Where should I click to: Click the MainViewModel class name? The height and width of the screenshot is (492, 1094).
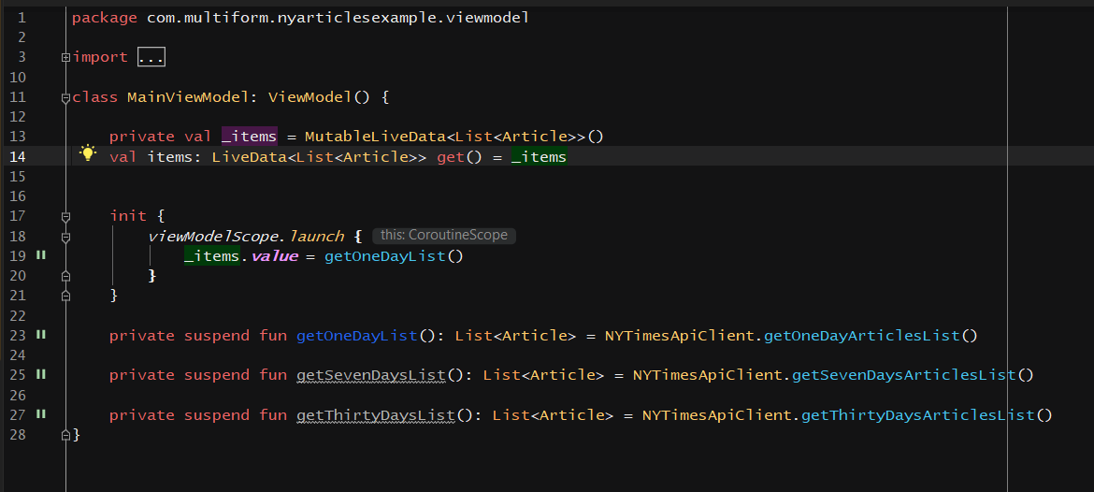coord(188,97)
